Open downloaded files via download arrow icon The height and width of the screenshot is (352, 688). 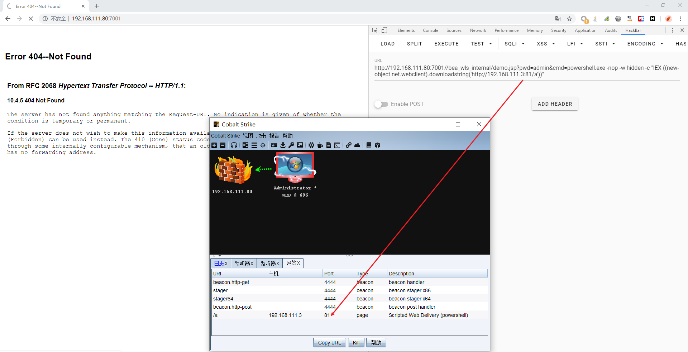[x=283, y=145]
